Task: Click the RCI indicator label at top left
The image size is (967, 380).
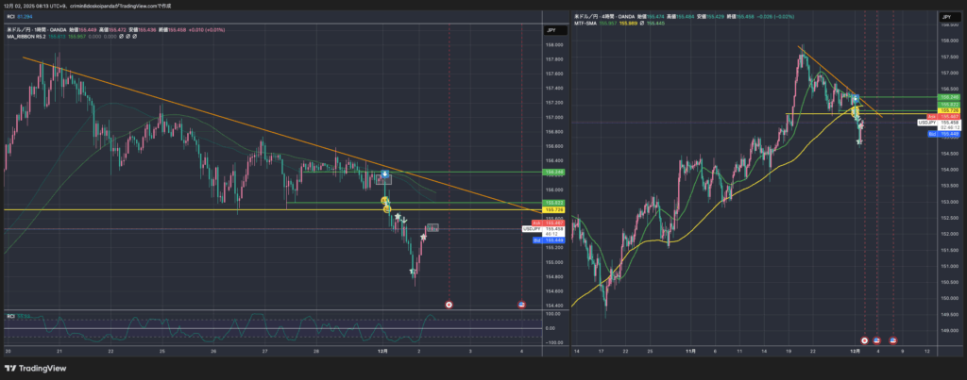Action: pos(11,17)
